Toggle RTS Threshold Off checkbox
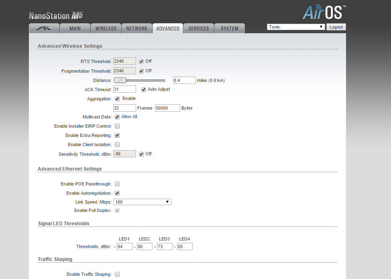 pyautogui.click(x=141, y=61)
